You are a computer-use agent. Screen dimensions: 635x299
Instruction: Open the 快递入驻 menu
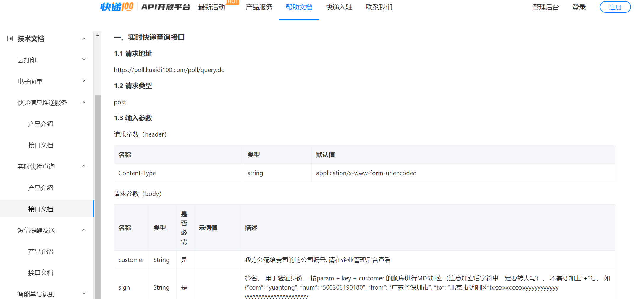pos(339,7)
